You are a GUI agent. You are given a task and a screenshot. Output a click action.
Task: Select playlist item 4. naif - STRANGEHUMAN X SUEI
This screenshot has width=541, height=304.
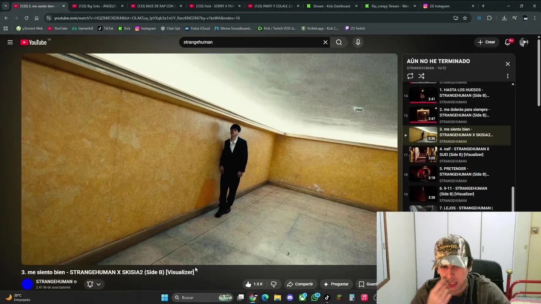pos(457,155)
